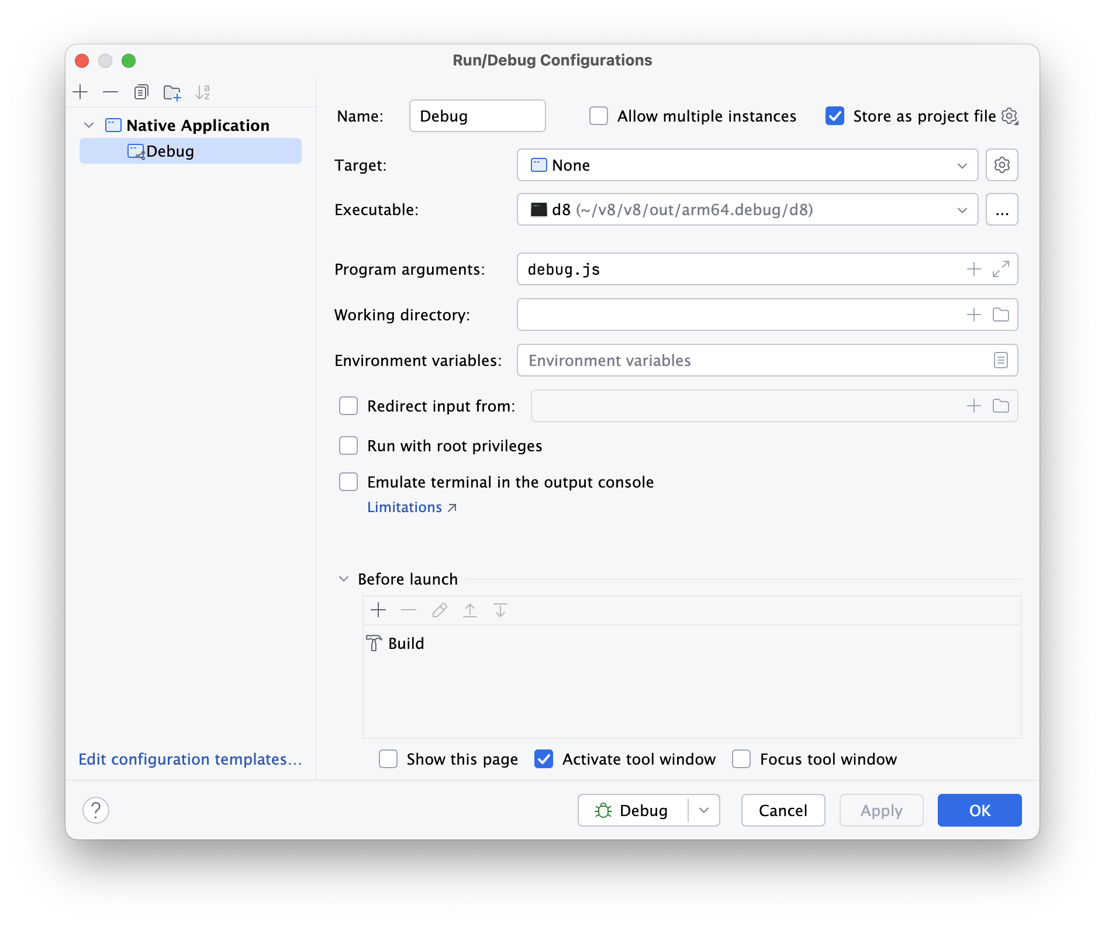Open target settings gear button
The image size is (1105, 926).
1002,165
